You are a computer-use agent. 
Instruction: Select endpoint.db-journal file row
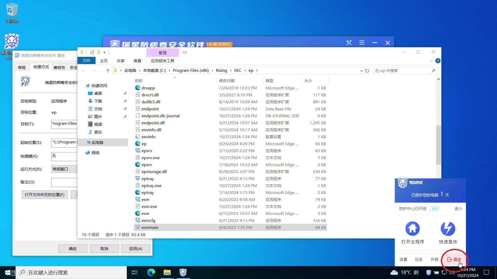tap(230, 116)
